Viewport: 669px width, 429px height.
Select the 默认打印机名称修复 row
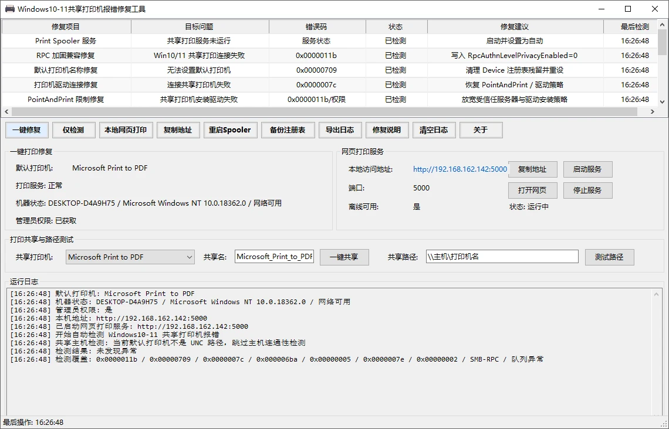point(330,70)
